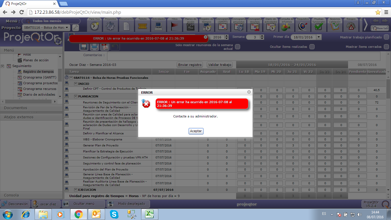Open Skype from the Windows taskbar
Viewport: 391px width, 220px height.
point(114,214)
